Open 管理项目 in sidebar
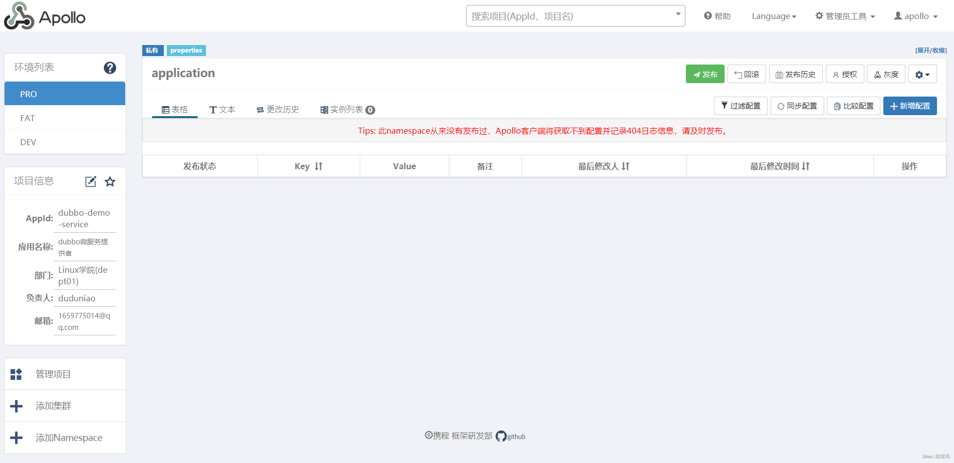Viewport: 954px width, 463px height. (x=65, y=374)
